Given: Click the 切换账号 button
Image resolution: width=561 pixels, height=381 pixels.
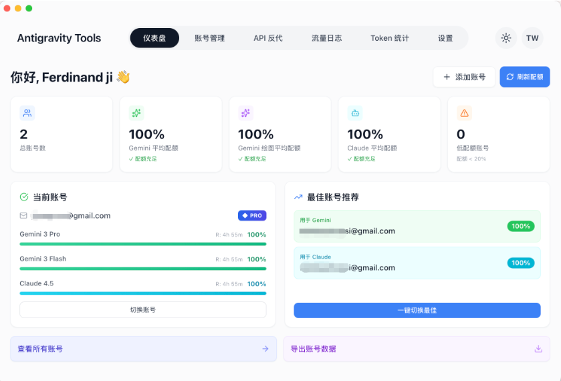Looking at the screenshot, I should pyautogui.click(x=143, y=309).
